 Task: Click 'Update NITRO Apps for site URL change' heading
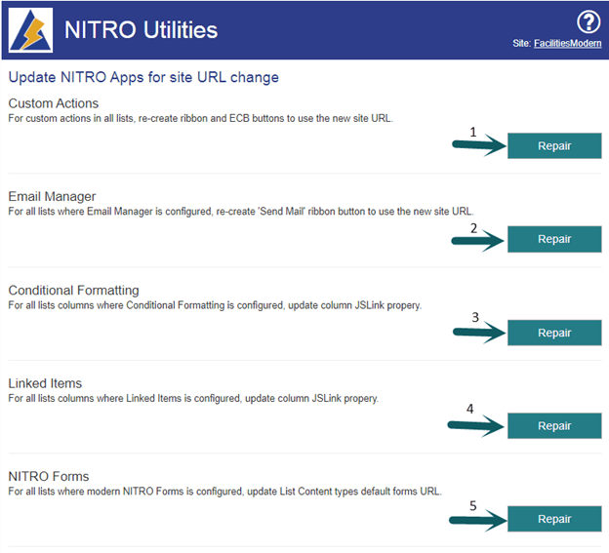143,77
